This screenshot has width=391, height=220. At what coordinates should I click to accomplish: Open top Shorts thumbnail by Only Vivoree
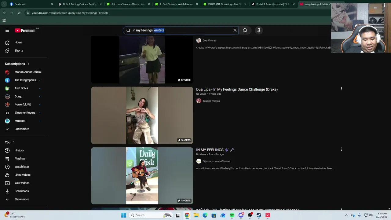click(142, 60)
